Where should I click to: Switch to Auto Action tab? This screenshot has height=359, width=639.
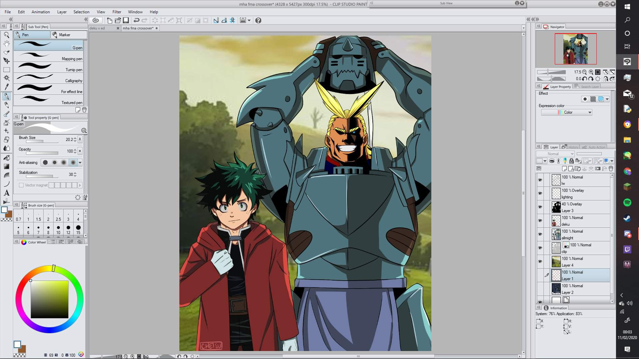[594, 147]
